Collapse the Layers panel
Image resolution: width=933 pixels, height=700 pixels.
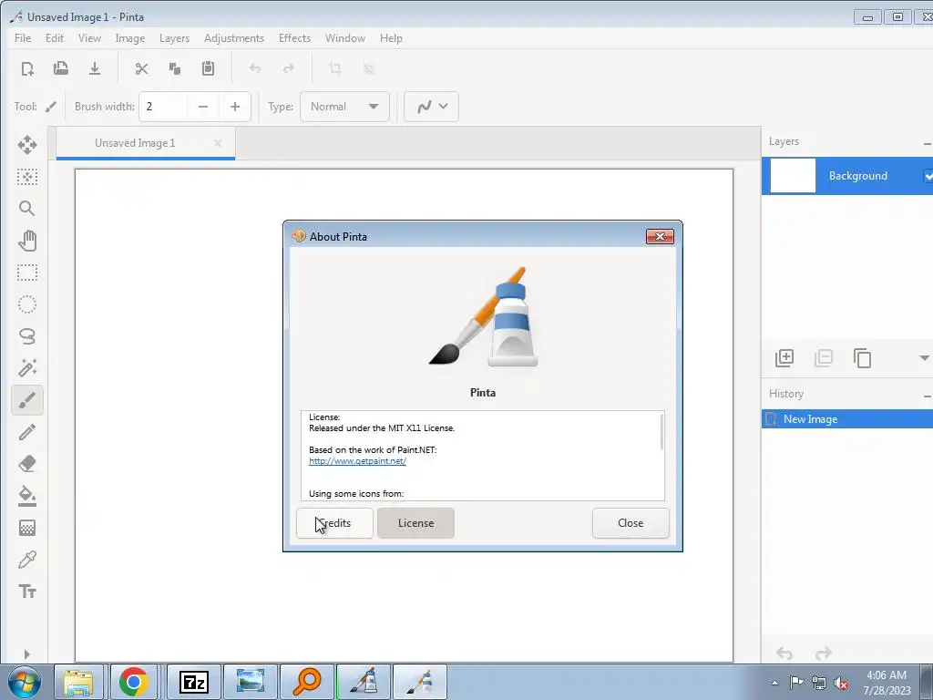click(x=927, y=143)
